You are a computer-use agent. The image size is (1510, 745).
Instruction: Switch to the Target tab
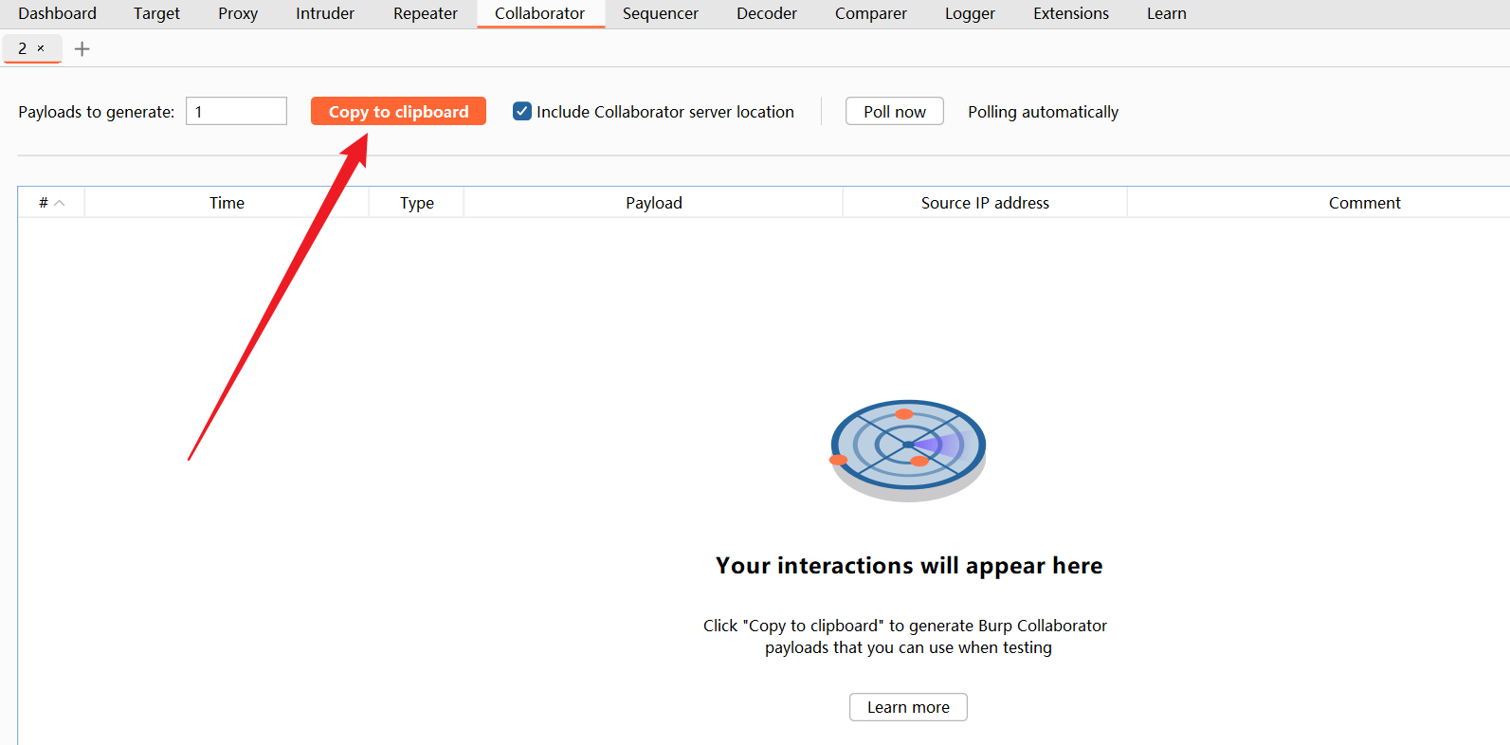click(156, 13)
